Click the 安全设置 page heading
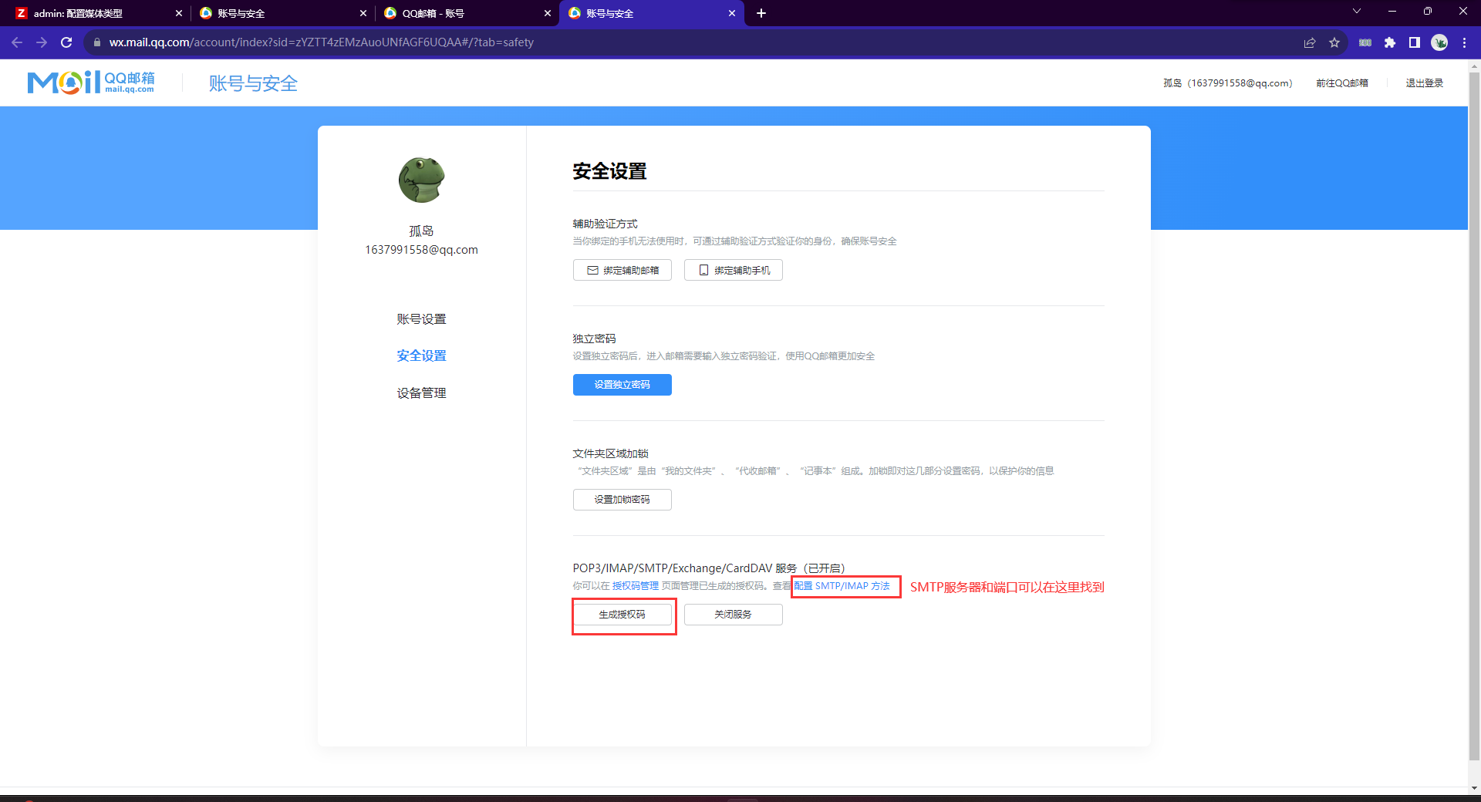Viewport: 1481px width, 802px height. 609,171
